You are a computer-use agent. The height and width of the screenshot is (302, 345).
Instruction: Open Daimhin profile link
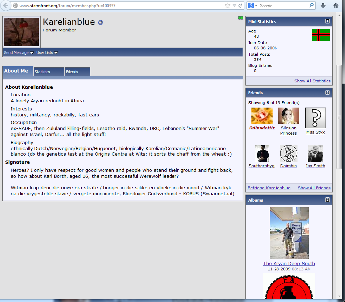point(288,166)
